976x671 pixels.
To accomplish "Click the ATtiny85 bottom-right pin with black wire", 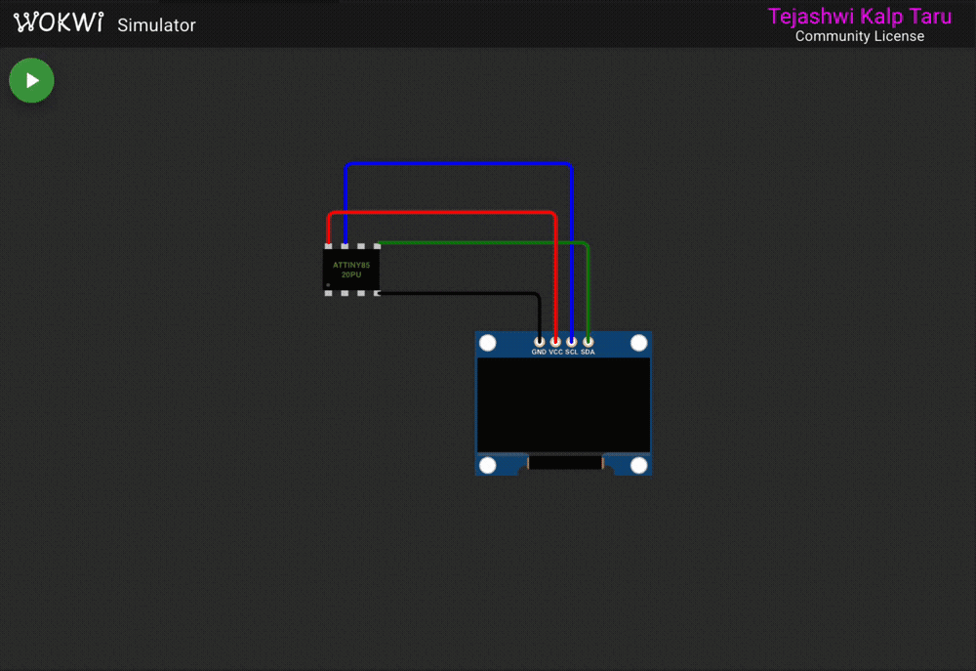I will (x=376, y=292).
